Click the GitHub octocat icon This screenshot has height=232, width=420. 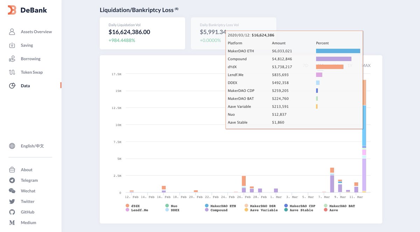coord(12,212)
